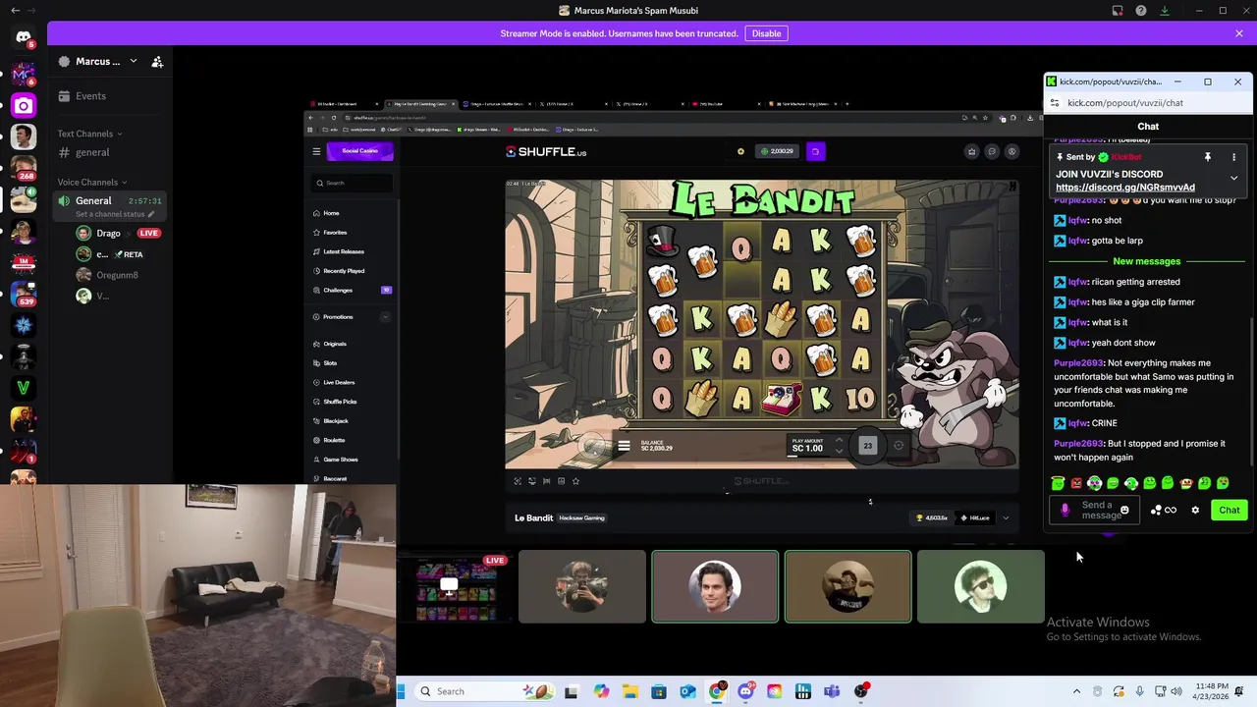This screenshot has width=1257, height=707.
Task: Show hidden system tray icons
Action: tap(1076, 691)
